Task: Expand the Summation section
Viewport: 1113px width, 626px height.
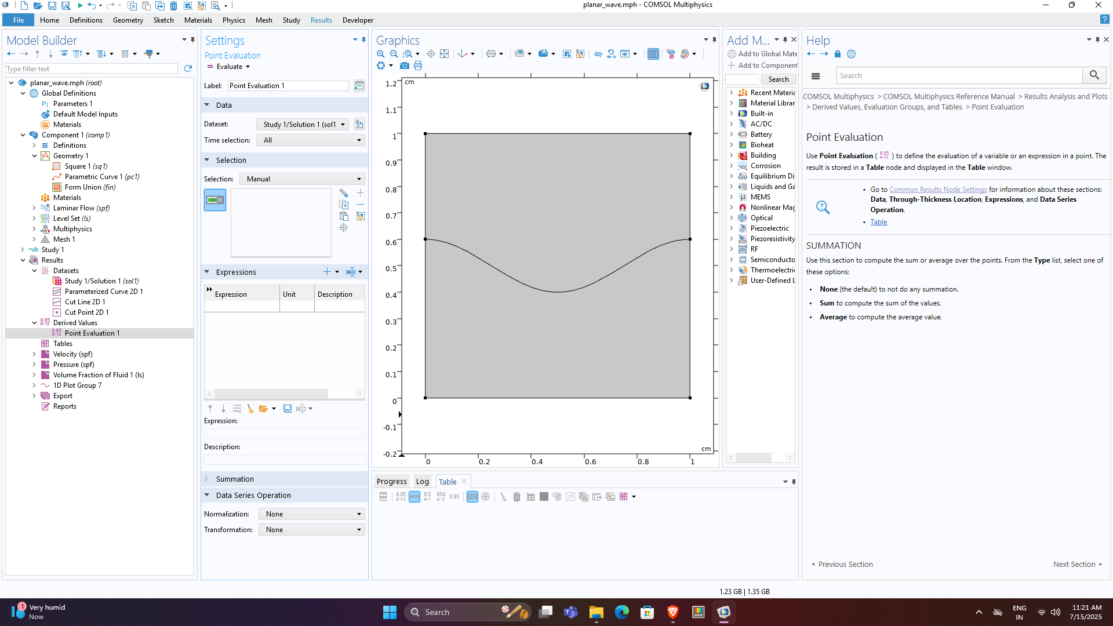Action: click(x=235, y=479)
